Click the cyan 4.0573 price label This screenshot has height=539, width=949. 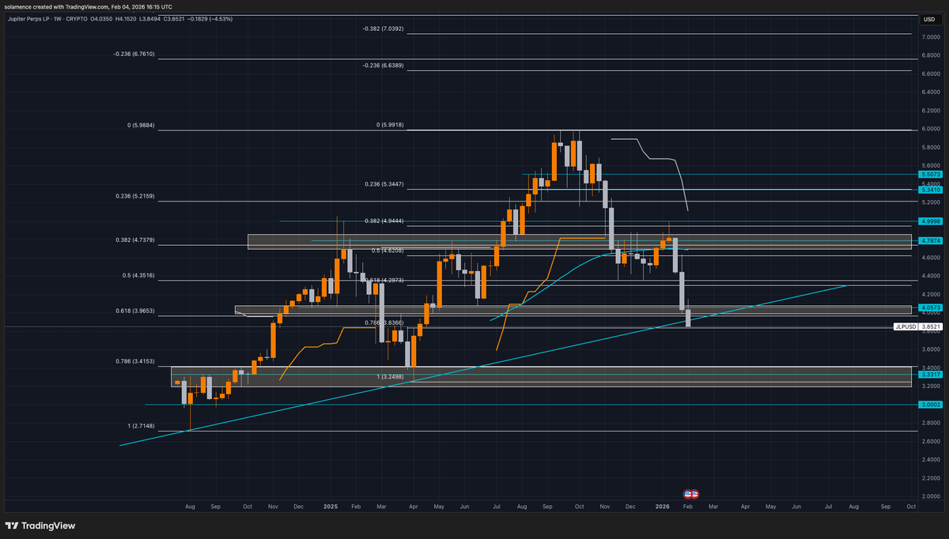[x=930, y=307]
